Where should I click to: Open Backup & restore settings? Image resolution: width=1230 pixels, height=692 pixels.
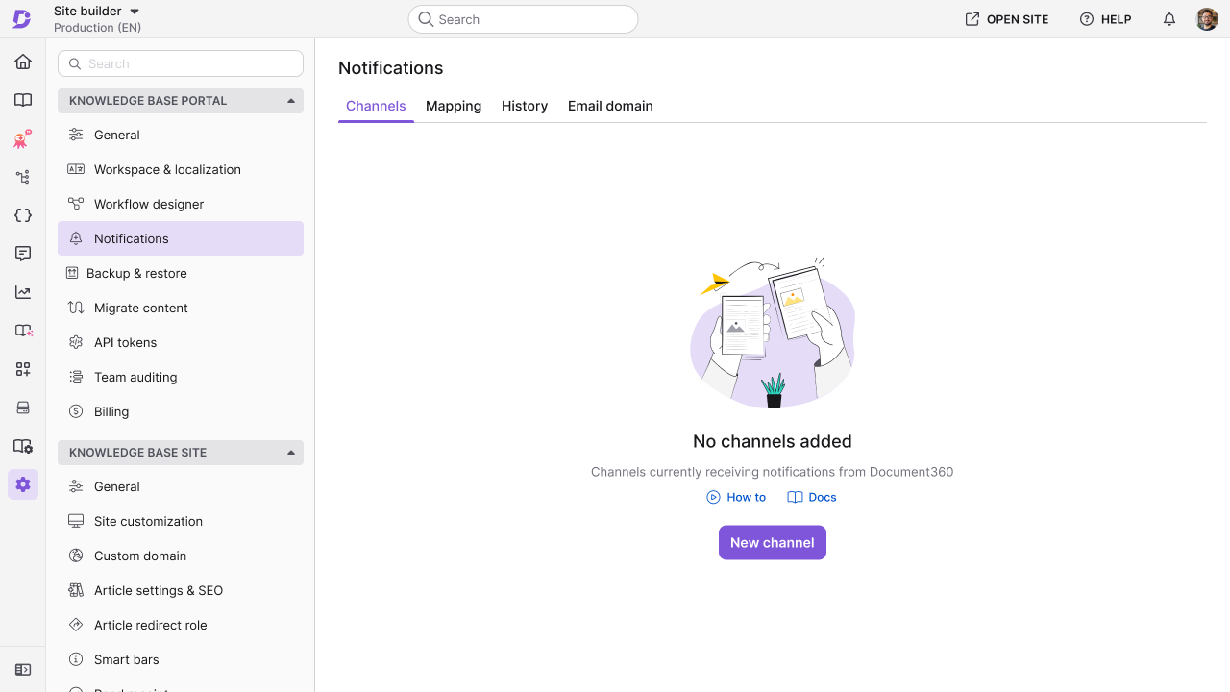point(181,273)
